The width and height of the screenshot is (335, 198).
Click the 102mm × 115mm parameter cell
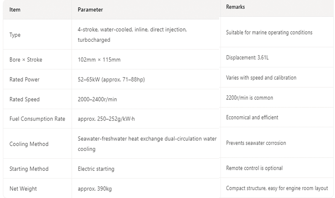(x=99, y=60)
